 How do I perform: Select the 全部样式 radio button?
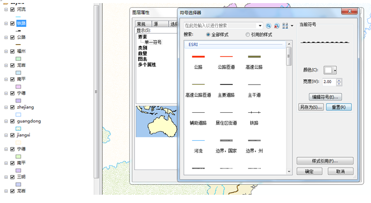(x=208, y=35)
